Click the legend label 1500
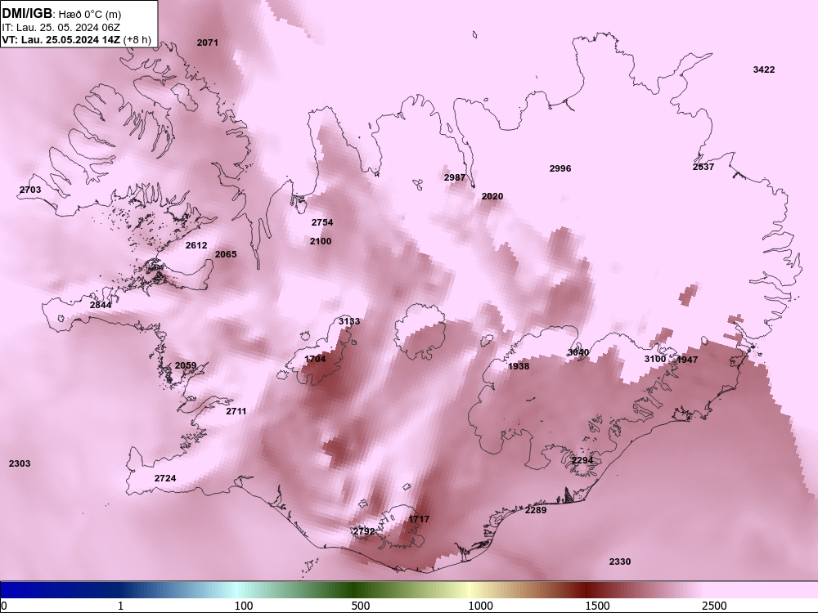 click(597, 606)
